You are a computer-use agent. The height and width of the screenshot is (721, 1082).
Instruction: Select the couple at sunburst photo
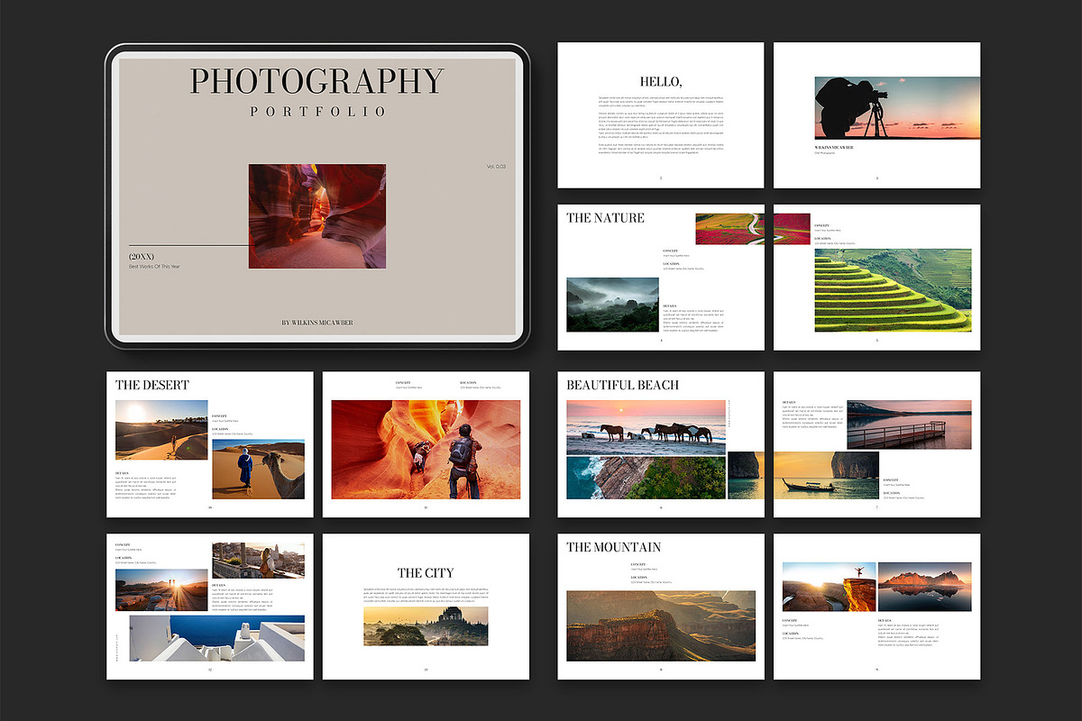pyautogui.click(x=161, y=590)
